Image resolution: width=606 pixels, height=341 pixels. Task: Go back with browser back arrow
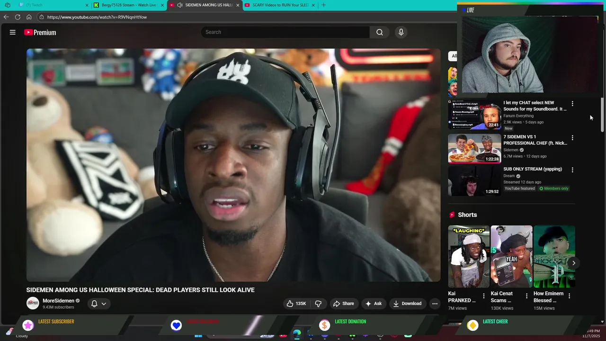point(6,17)
